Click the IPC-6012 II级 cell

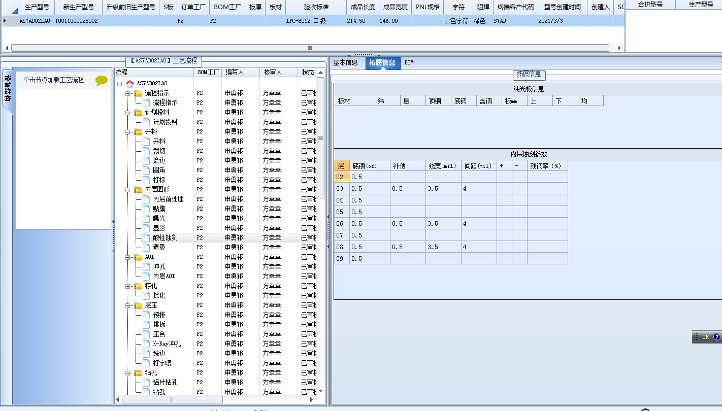(316, 21)
